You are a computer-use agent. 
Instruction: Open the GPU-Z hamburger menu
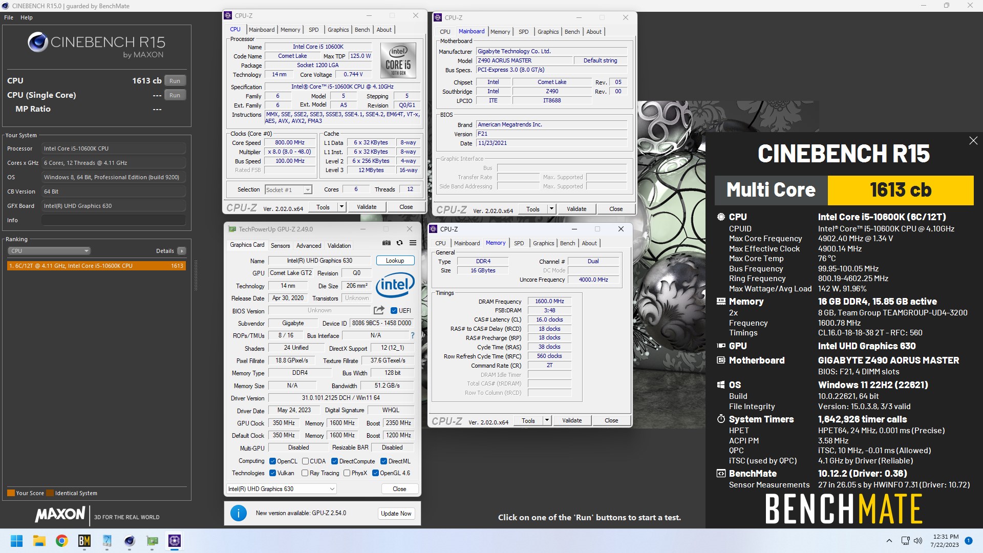[413, 243]
